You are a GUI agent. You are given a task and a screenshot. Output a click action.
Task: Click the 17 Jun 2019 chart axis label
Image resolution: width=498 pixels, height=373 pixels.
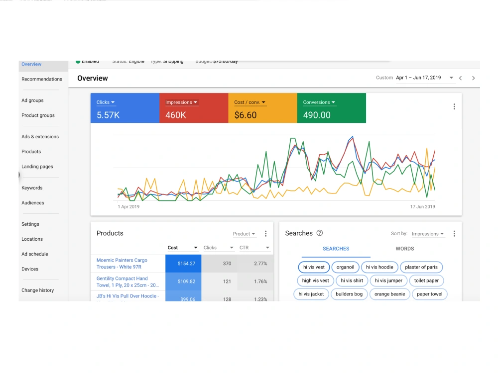(x=422, y=207)
